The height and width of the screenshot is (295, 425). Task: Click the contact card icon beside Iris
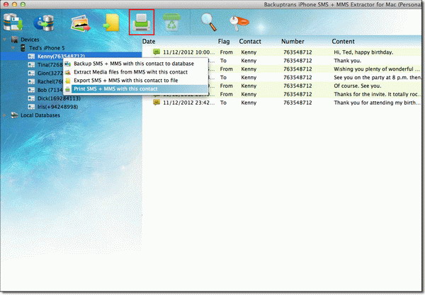tap(31, 107)
